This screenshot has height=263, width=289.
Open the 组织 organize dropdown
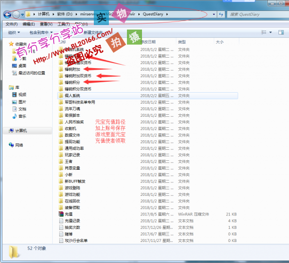click(x=14, y=33)
